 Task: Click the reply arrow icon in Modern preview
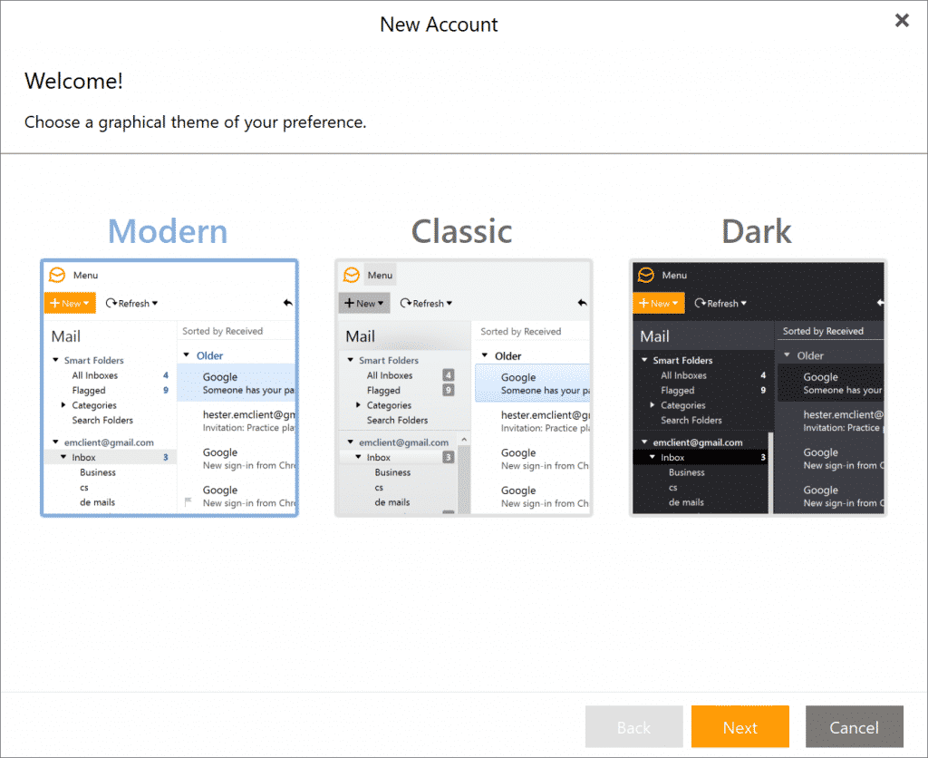tap(288, 303)
